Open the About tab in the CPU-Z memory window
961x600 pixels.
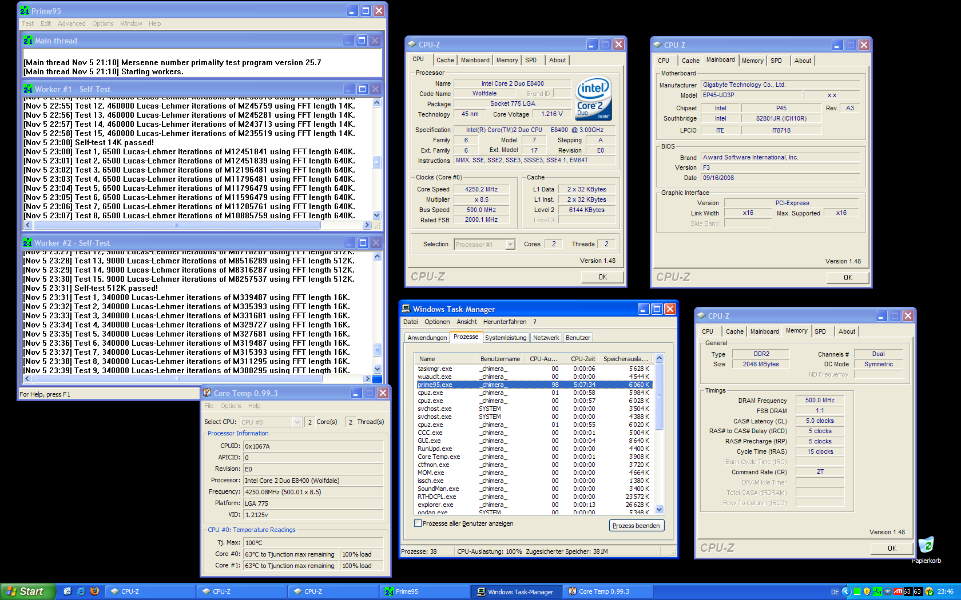point(847,331)
